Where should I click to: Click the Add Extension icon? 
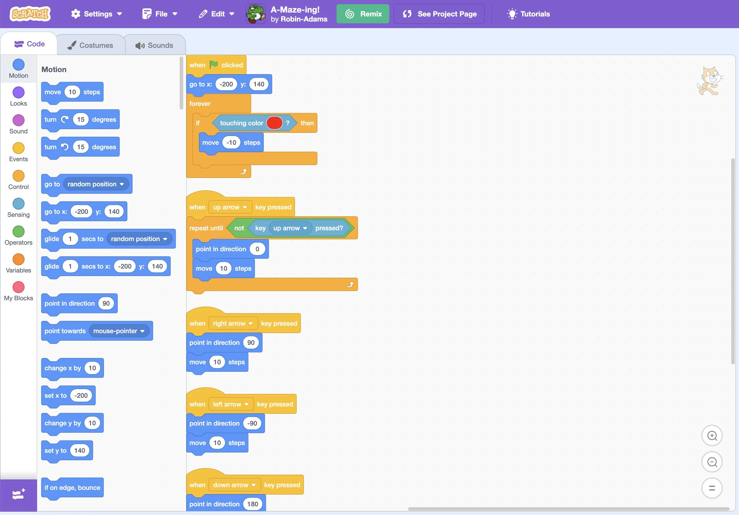(18, 494)
